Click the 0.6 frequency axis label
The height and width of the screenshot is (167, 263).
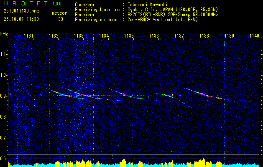coord(3,159)
